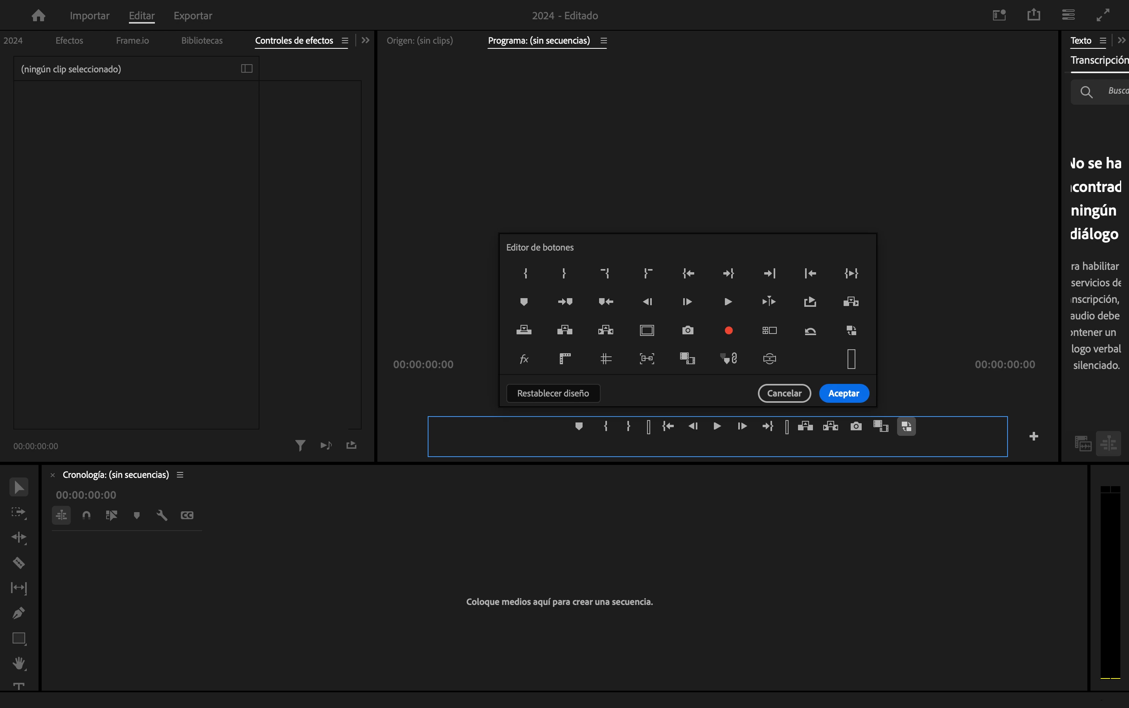The height and width of the screenshot is (708, 1129).
Task: Click the Add Marker icon in transport bar
Action: [579, 426]
